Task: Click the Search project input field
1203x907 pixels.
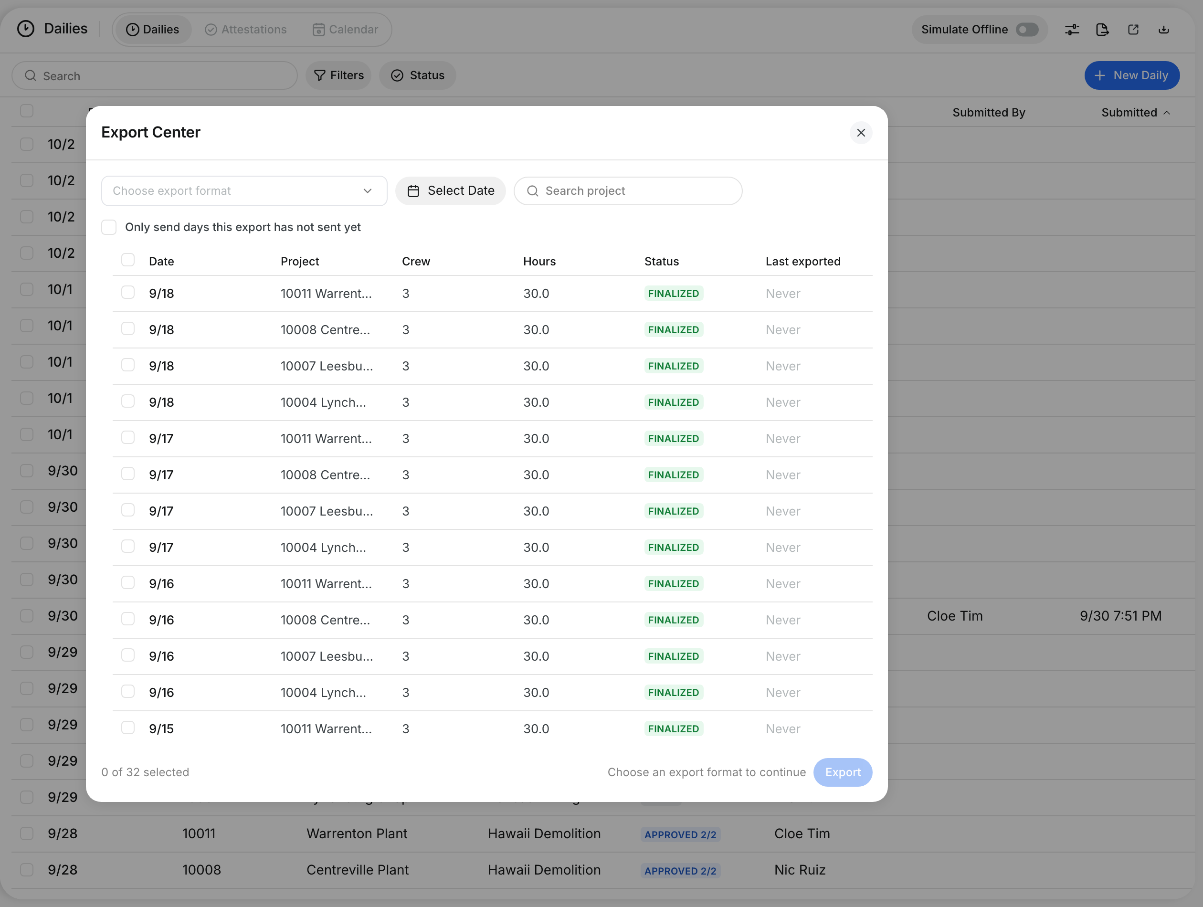Action: [628, 191]
